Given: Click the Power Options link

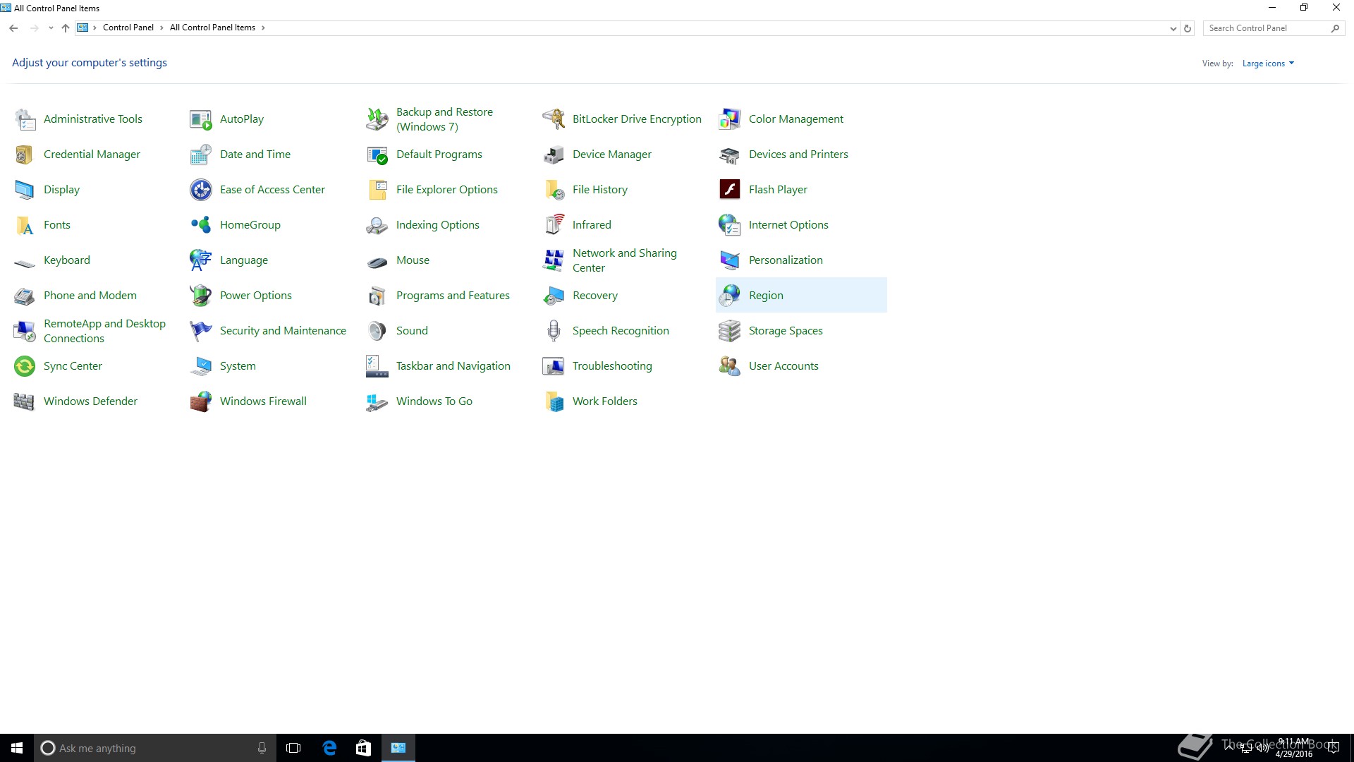Looking at the screenshot, I should pos(256,296).
